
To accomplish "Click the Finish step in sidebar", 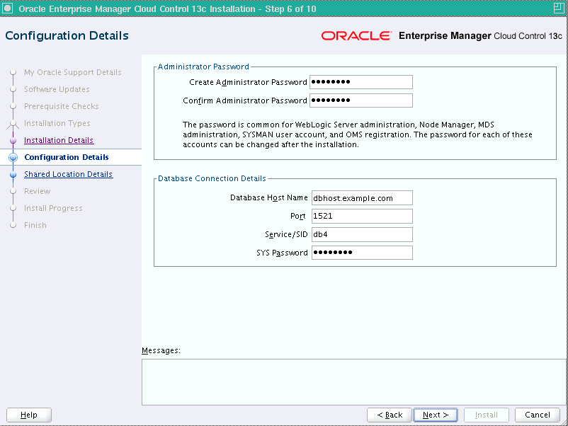I will coord(35,225).
